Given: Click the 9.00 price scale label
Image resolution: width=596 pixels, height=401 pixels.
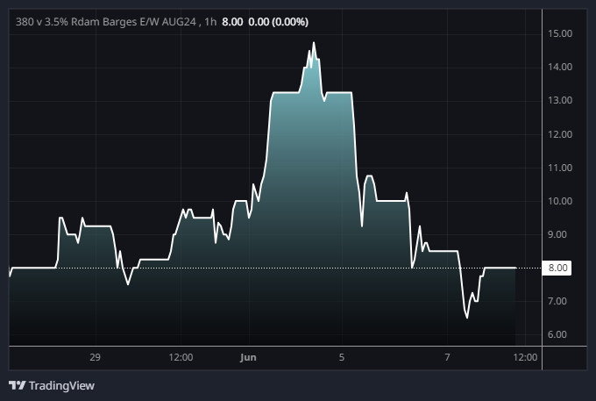Looking at the screenshot, I should pos(559,234).
